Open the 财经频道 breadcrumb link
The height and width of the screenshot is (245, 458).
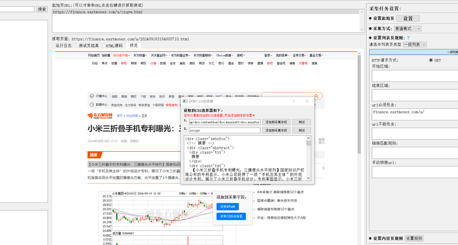coord(132,116)
